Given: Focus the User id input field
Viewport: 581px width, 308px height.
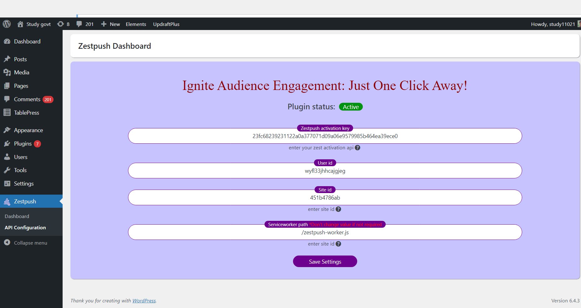Looking at the screenshot, I should (325, 171).
